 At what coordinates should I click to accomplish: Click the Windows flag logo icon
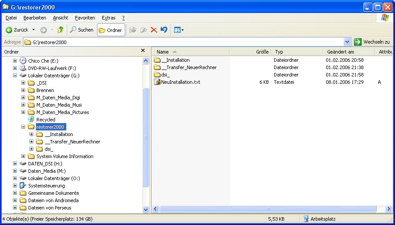pos(385,18)
